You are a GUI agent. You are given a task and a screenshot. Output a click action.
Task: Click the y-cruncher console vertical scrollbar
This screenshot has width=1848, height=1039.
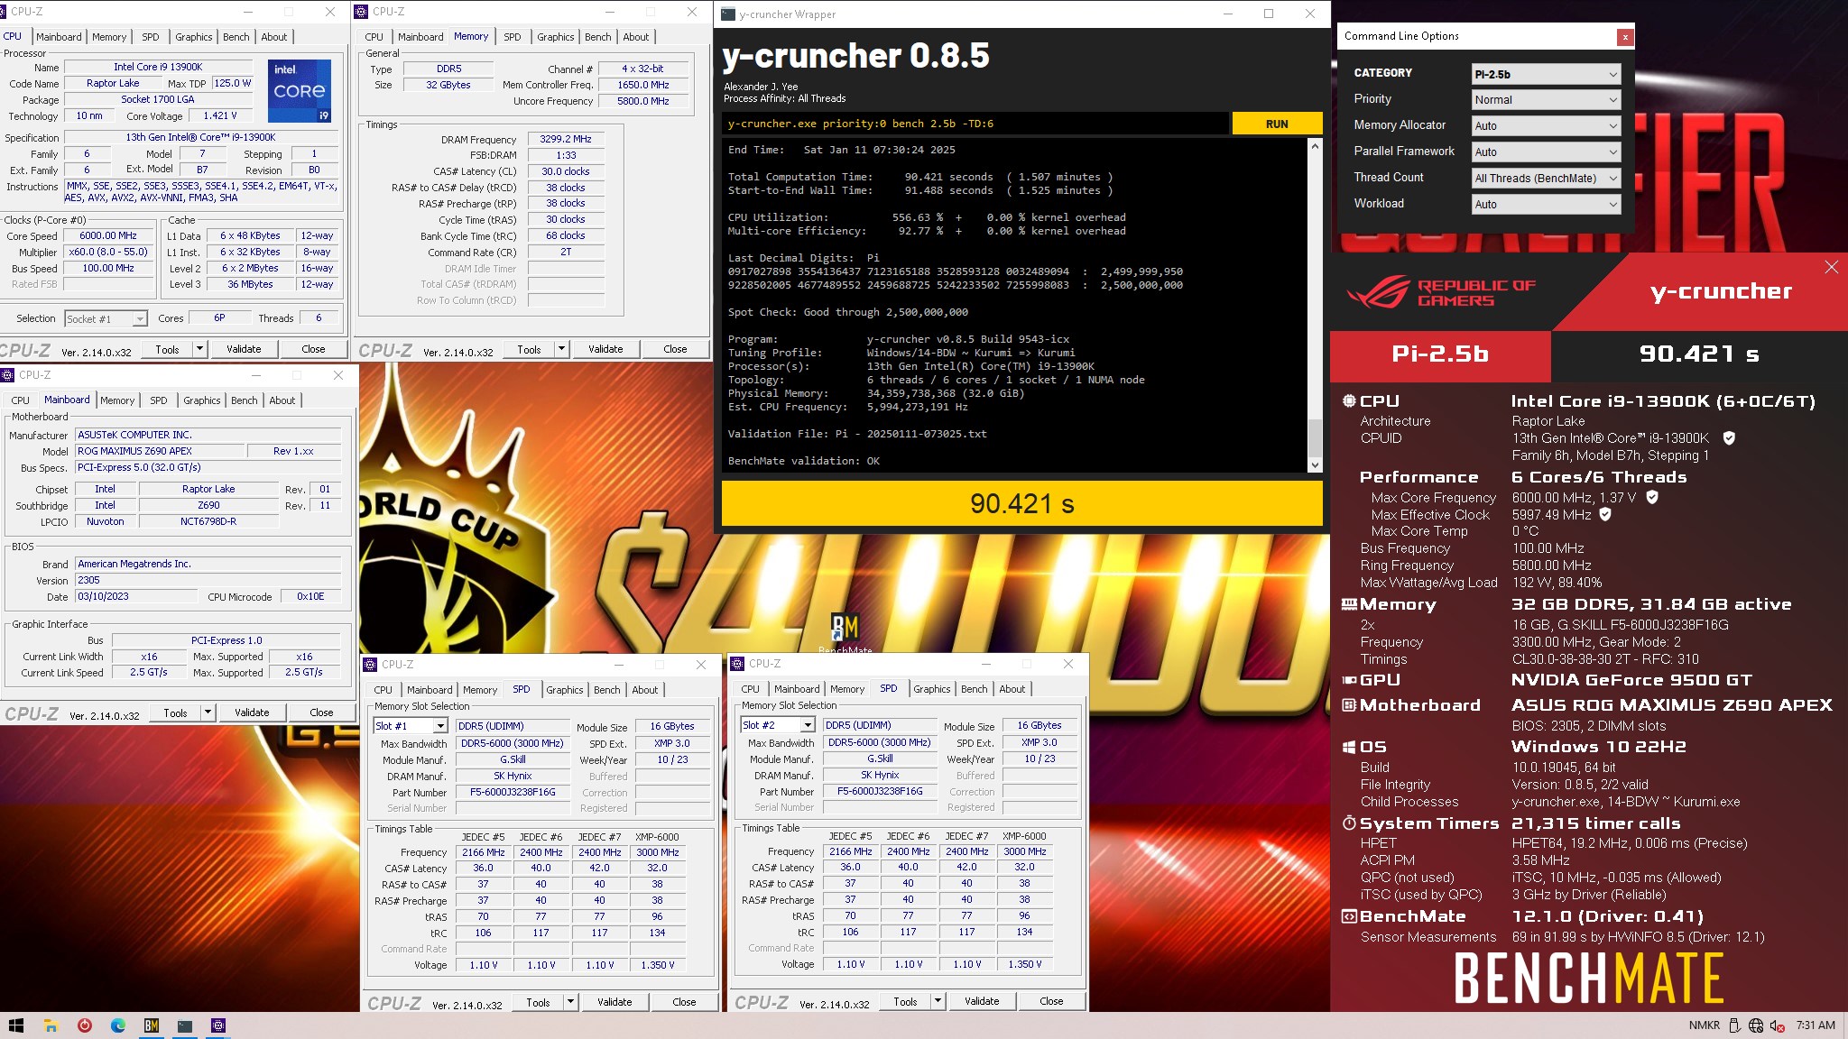[1315, 437]
